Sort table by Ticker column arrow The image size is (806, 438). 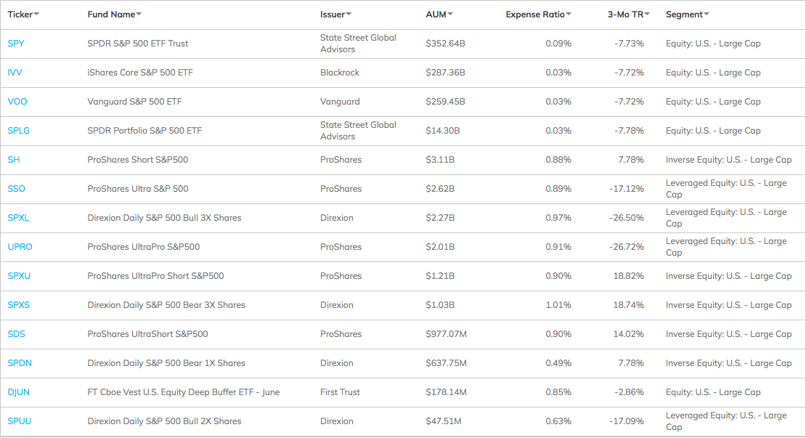36,15
